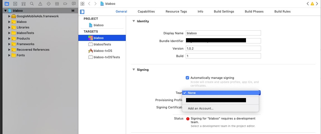Open the Issue navigator warning triangle

[40, 4]
